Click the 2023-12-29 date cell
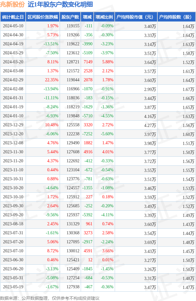The image size is (196, 301). (13, 125)
